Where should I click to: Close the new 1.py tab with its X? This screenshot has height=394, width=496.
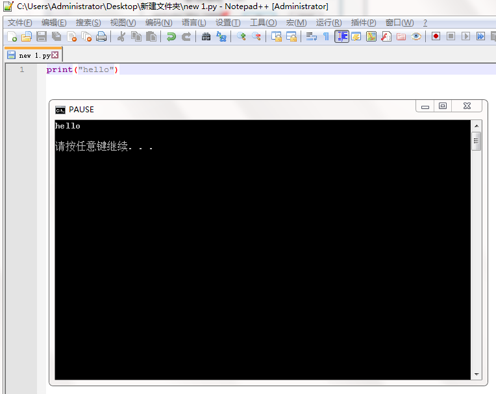55,55
